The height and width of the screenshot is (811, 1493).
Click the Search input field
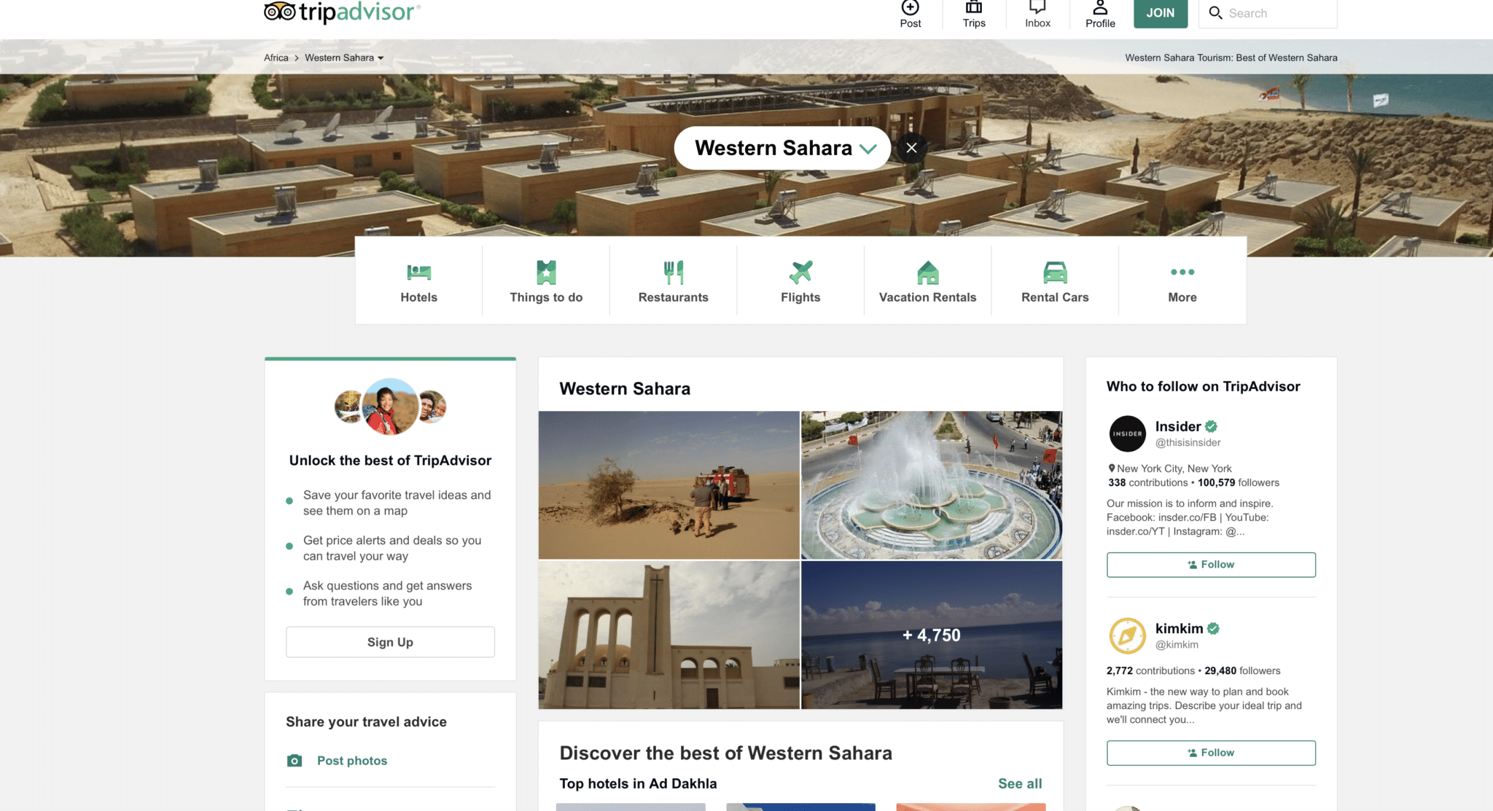pos(1268,13)
